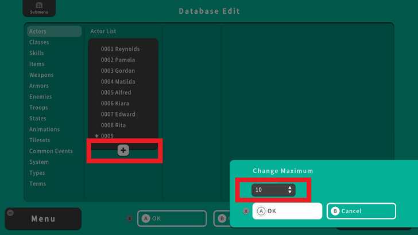Open the Common Events category
The height and width of the screenshot is (235, 418).
pyautogui.click(x=51, y=151)
